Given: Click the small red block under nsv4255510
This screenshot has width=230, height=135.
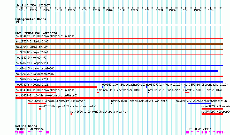Looking at the screenshot, I should [x=40, y=109].
